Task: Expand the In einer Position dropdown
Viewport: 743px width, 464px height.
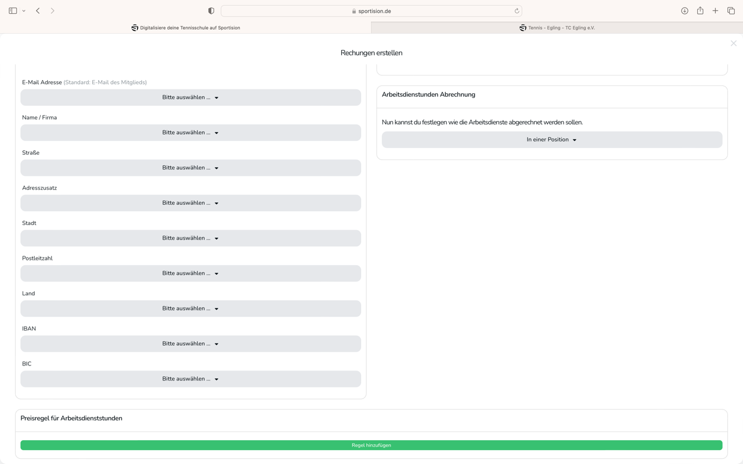Action: click(552, 140)
